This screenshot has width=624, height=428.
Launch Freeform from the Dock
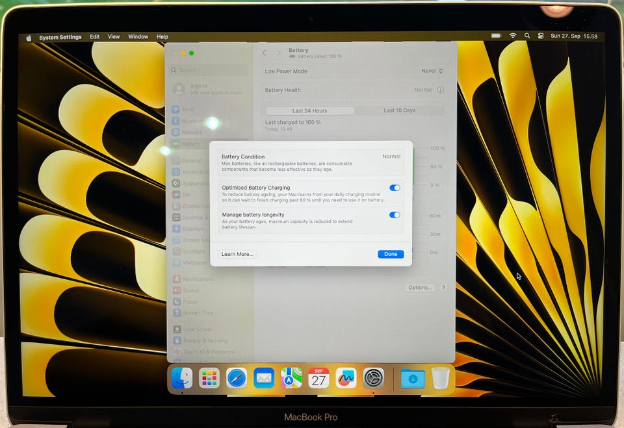[x=346, y=378]
